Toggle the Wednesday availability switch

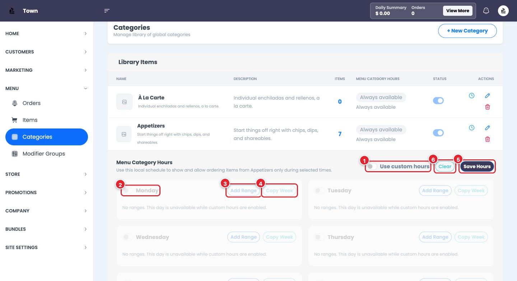pos(128,237)
